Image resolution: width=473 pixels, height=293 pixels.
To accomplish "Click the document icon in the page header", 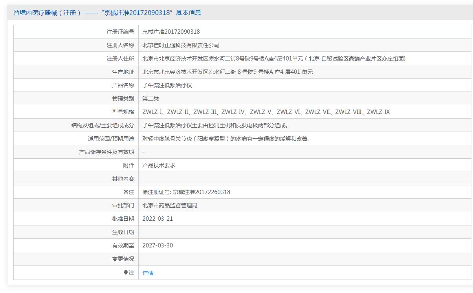I will pyautogui.click(x=16, y=13).
